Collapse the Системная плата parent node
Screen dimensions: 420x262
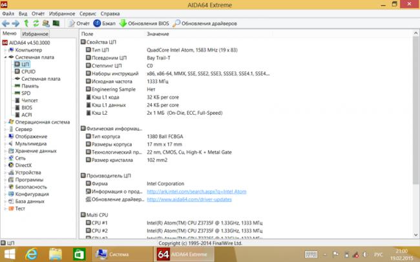[x=5, y=57]
